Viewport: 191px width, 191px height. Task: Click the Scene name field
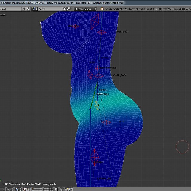(50, 9)
